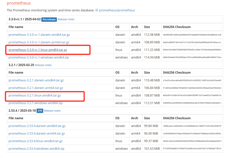Open Release notes for 3.2.1
Viewport: 251px width, 158px height.
43,65
